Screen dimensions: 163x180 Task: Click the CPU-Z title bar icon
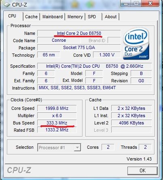click(x=7, y=4)
